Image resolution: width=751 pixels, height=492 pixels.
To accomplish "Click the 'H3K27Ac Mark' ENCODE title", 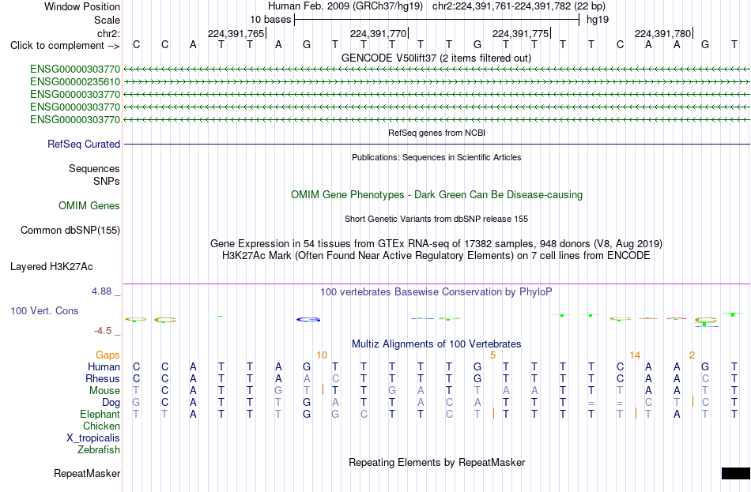I will click(x=436, y=256).
